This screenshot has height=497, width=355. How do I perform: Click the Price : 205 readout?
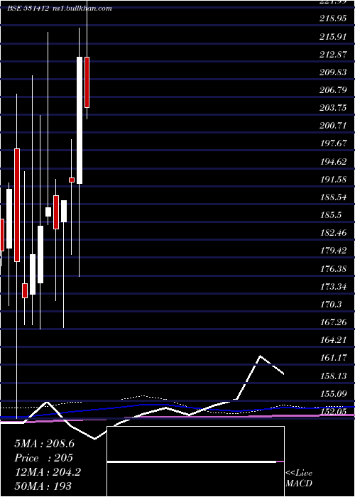[43, 458]
